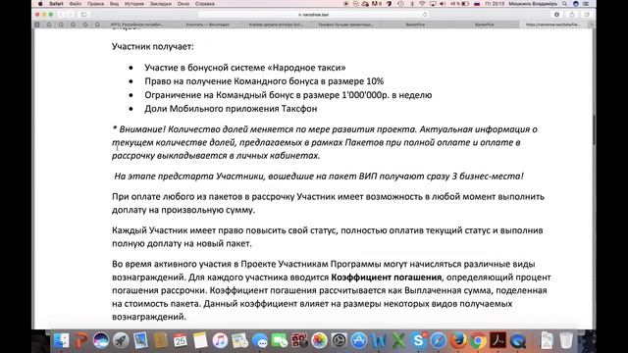Viewport: 628px width, 353px height.
Task: Click the Safari share button
Action: (x=571, y=15)
